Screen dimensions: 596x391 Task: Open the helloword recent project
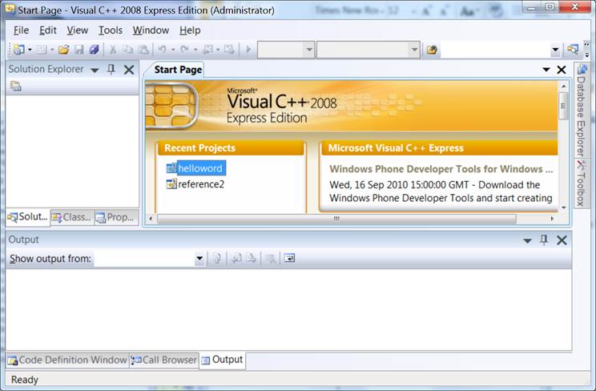200,168
